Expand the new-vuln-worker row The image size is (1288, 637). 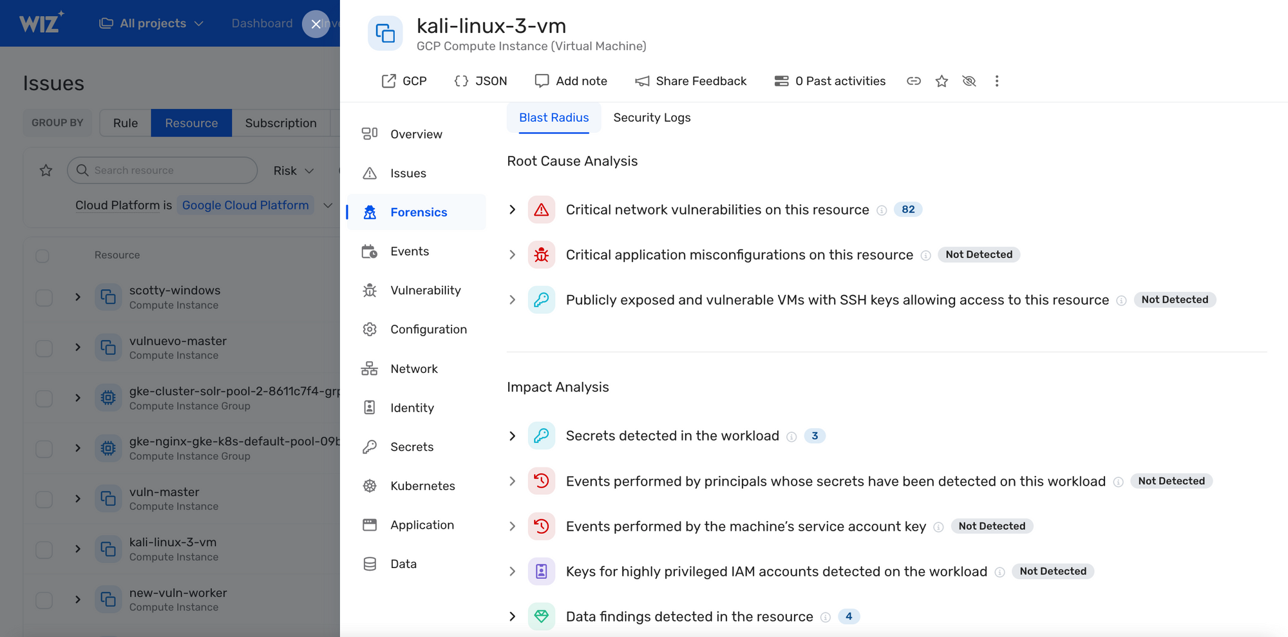(78, 600)
